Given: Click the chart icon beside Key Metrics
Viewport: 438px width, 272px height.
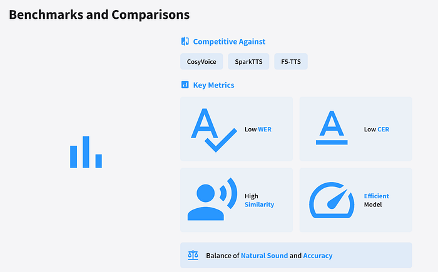Looking at the screenshot, I should point(185,84).
